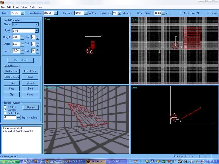Screen dimensions: 219x164
Task: Click the Split field next to Depth
Action: coord(33,51)
